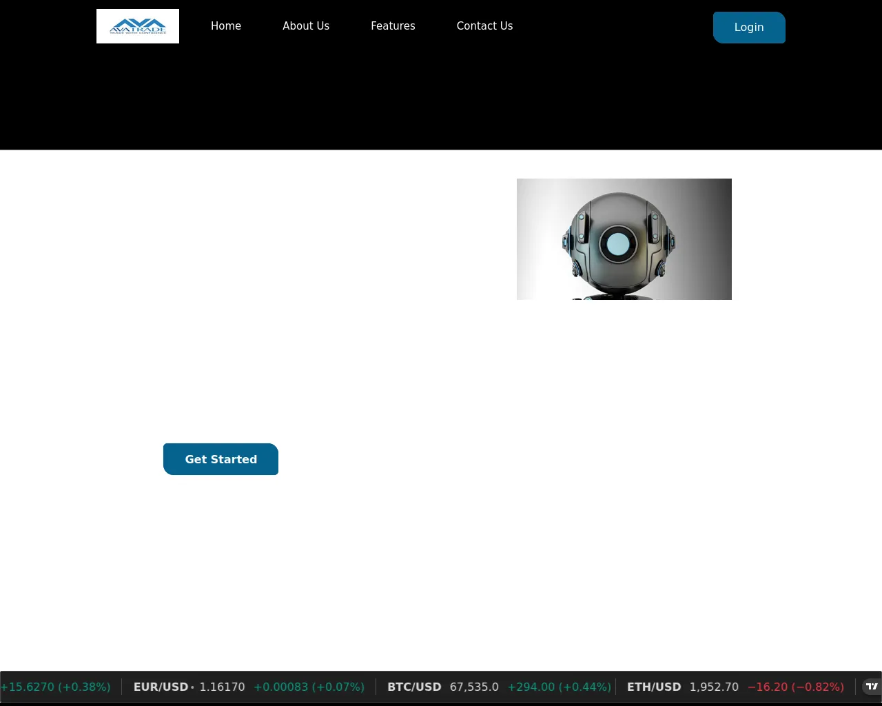882x706 pixels.
Task: Click the BTC/USD change +294.00 (+0.44%)
Action: coord(559,687)
